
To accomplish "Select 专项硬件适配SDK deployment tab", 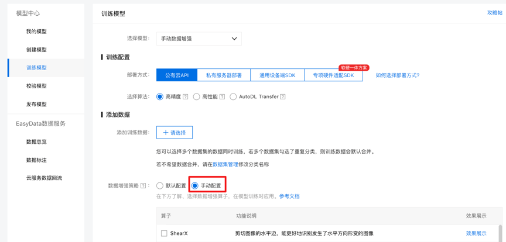I will [333, 75].
